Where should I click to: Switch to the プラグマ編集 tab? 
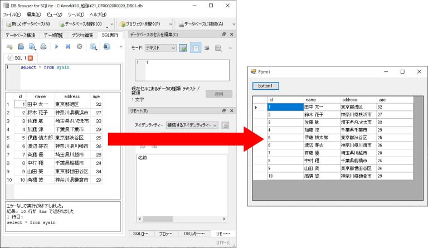click(82, 35)
